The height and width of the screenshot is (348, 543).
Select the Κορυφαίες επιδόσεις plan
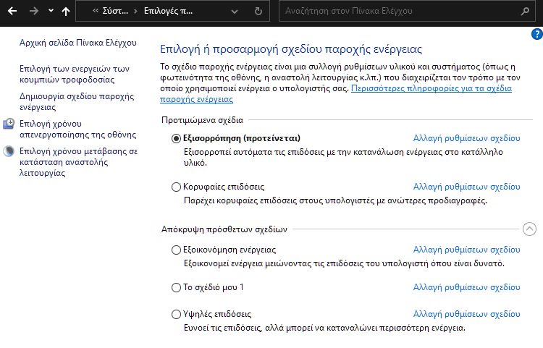(176, 187)
